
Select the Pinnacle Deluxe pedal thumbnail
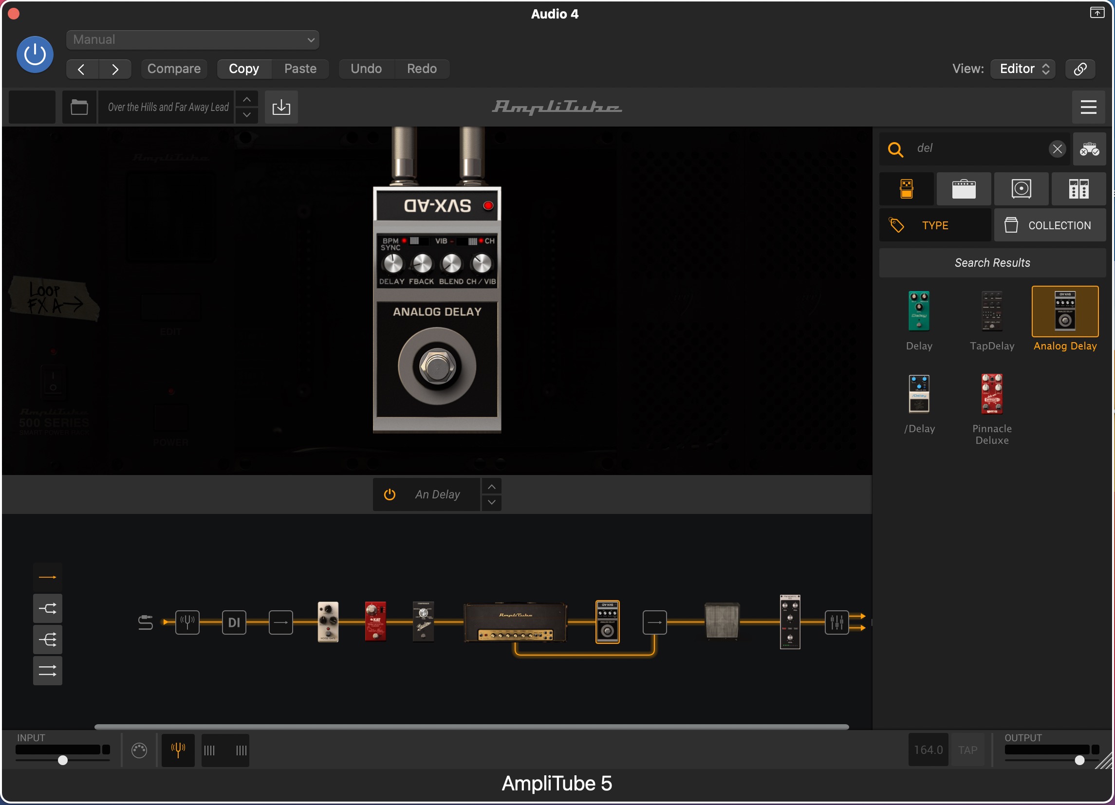tap(992, 394)
